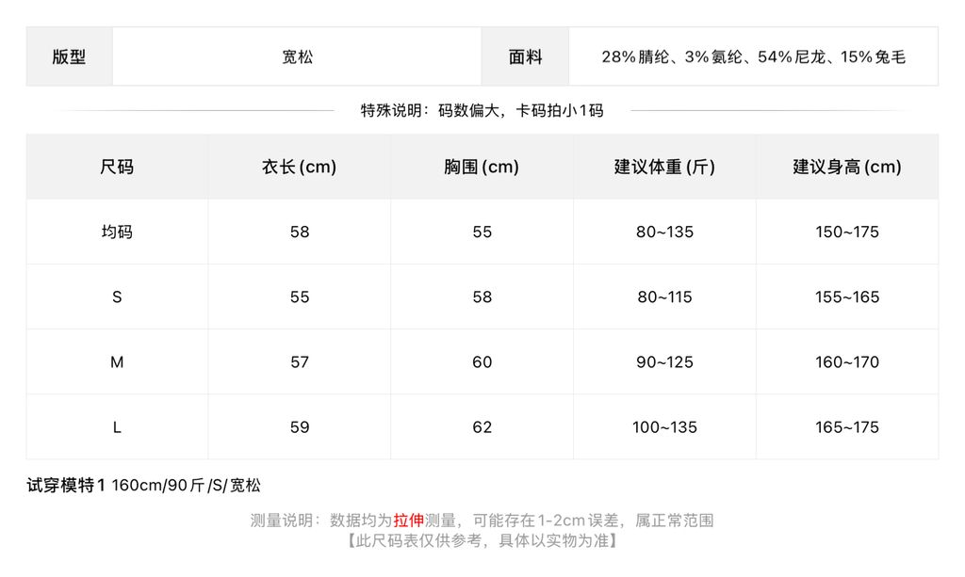Click the height range 165~175
Screen dimensions: 965x577
[847, 427]
